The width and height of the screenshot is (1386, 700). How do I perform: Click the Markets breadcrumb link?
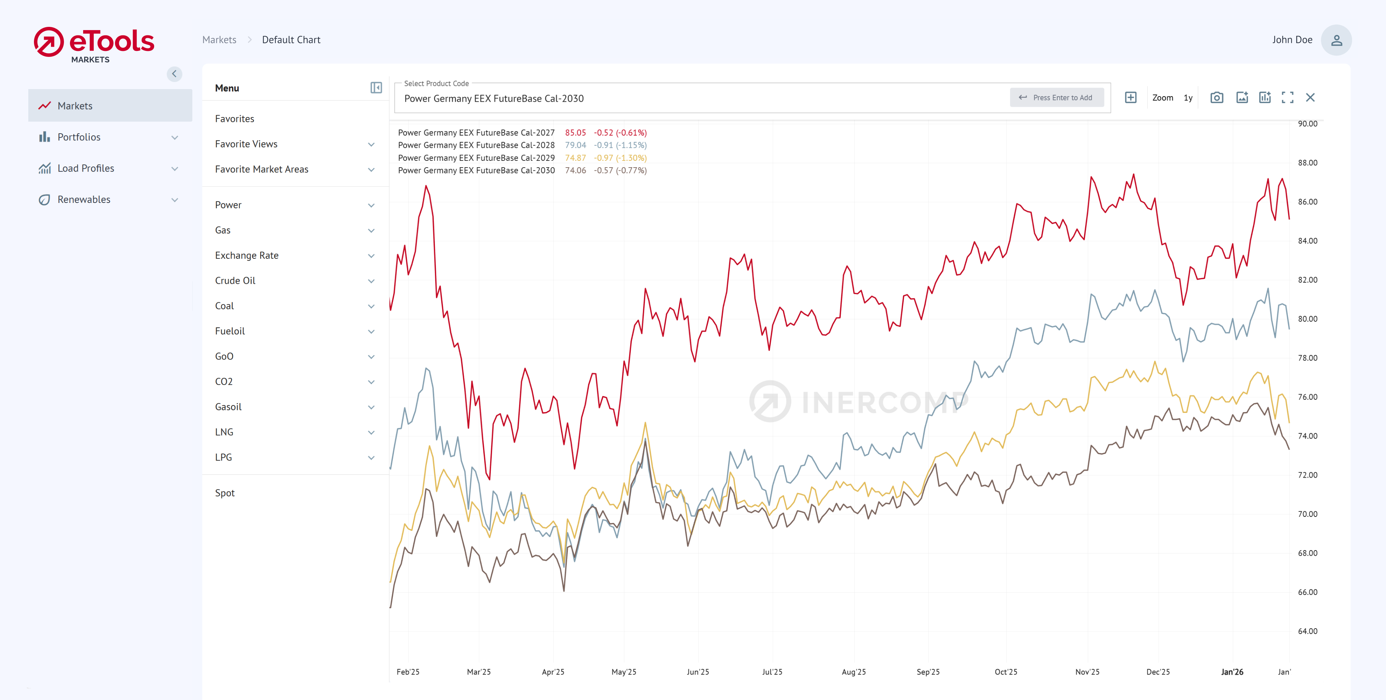[219, 39]
